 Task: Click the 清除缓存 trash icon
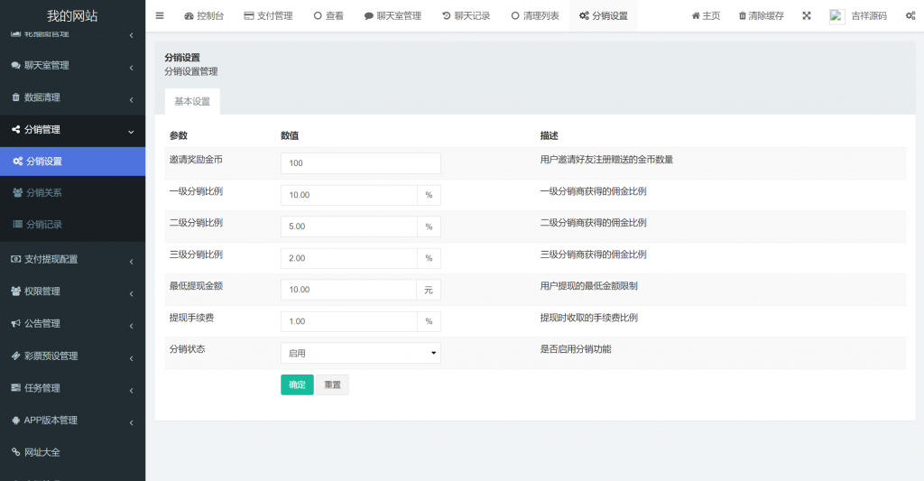tap(743, 15)
